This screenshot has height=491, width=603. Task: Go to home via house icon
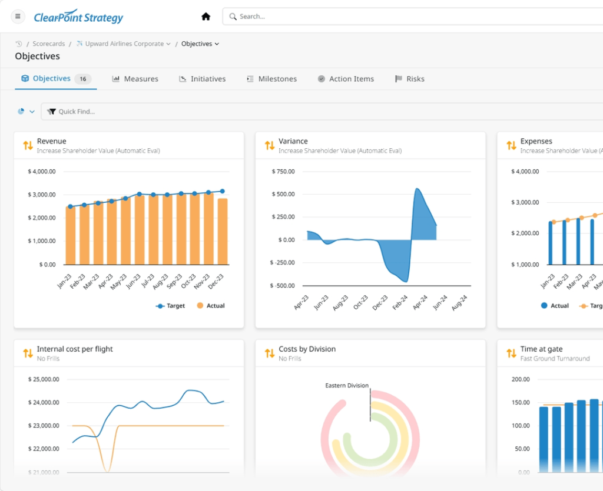(x=206, y=16)
